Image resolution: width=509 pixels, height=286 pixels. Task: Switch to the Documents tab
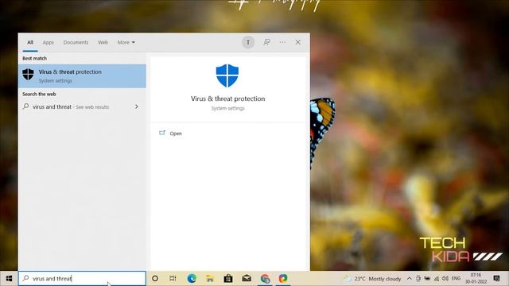pyautogui.click(x=76, y=42)
